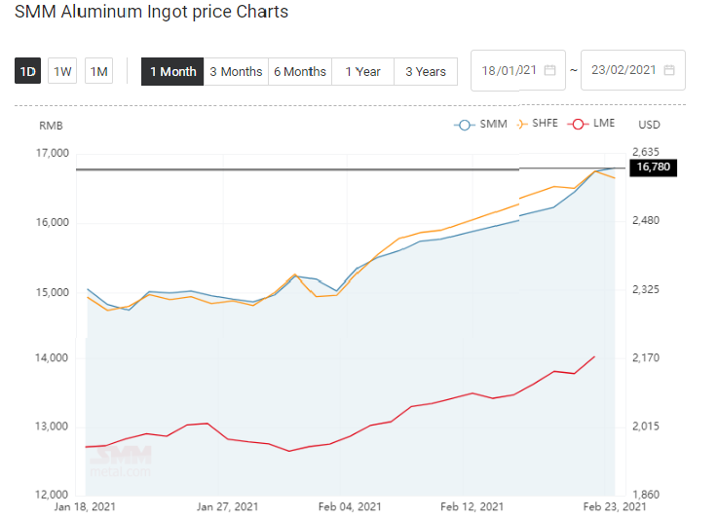Click the end point of the red LME line
Image resolution: width=718 pixels, height=519 pixels.
tap(594, 356)
